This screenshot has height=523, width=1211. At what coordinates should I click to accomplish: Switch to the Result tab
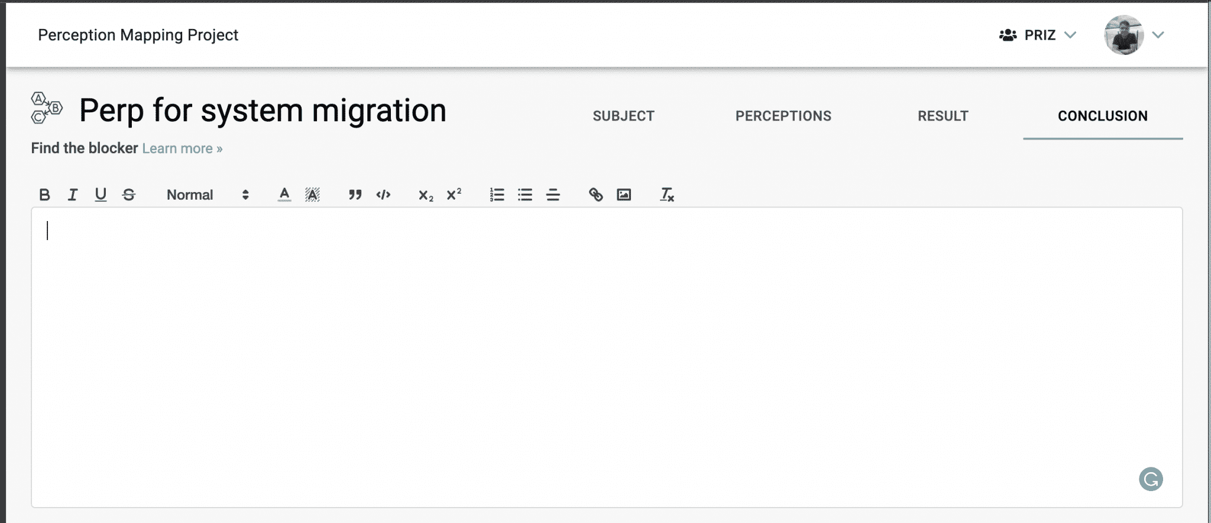(943, 116)
